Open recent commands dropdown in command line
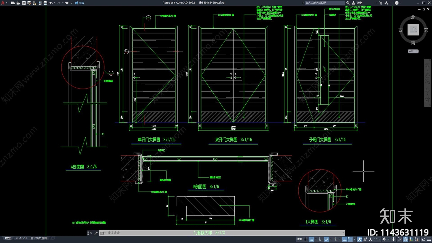This screenshot has width=432, height=243. pos(103,233)
